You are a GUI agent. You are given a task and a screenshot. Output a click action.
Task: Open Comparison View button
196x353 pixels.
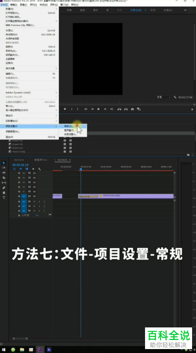[139, 109]
